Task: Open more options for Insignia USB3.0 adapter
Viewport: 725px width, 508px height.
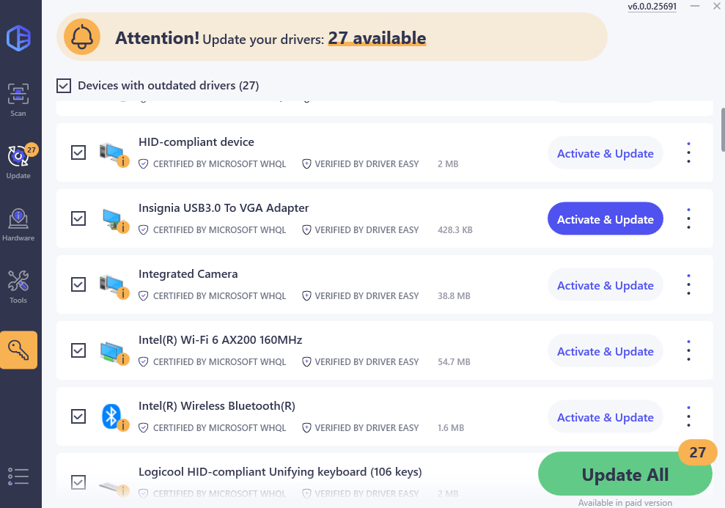Action: pyautogui.click(x=688, y=219)
